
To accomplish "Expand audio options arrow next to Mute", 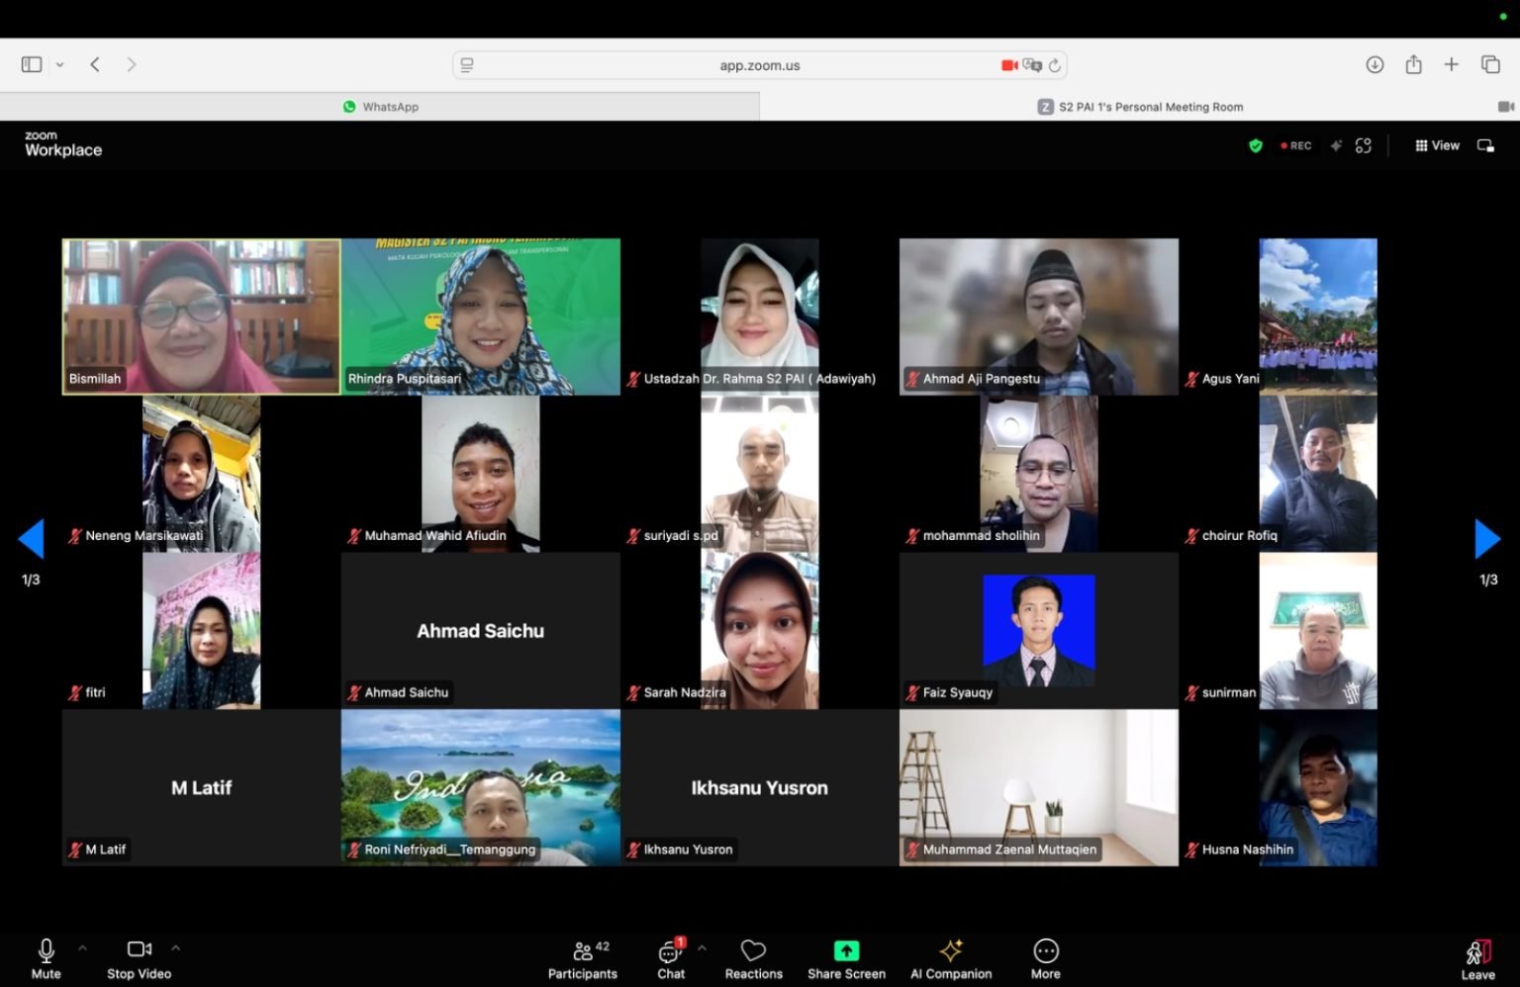I will [83, 947].
